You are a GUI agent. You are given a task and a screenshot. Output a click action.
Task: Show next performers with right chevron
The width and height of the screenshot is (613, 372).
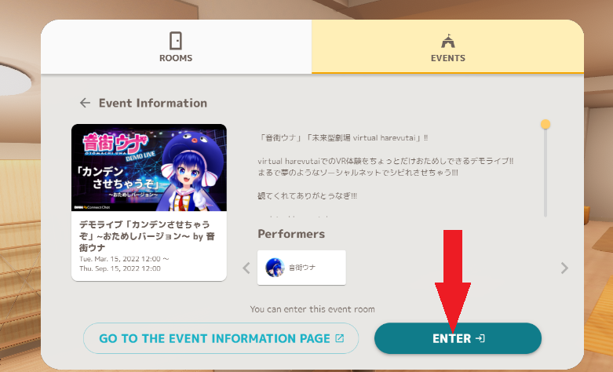click(564, 268)
